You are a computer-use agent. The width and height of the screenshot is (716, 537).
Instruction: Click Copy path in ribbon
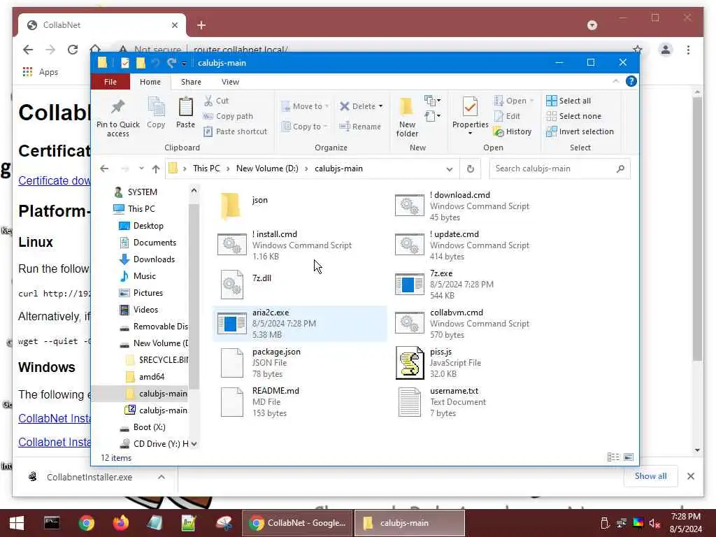[x=228, y=116]
